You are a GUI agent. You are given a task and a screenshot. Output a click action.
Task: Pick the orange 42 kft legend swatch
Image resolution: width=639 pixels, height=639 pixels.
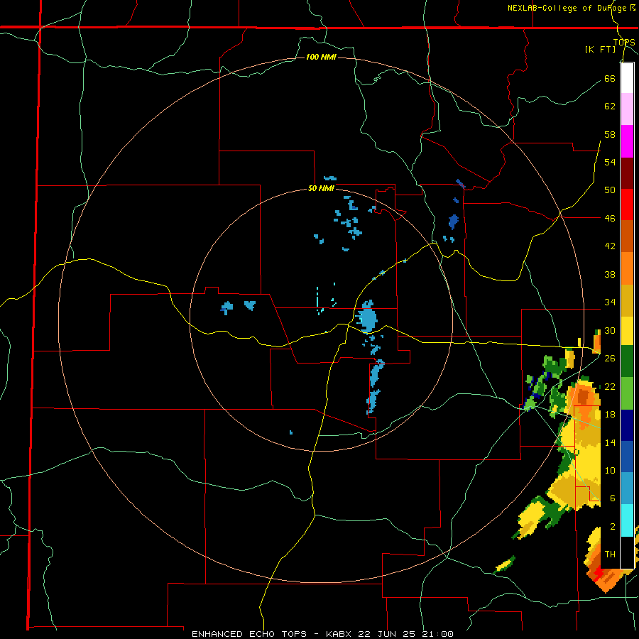point(627,268)
